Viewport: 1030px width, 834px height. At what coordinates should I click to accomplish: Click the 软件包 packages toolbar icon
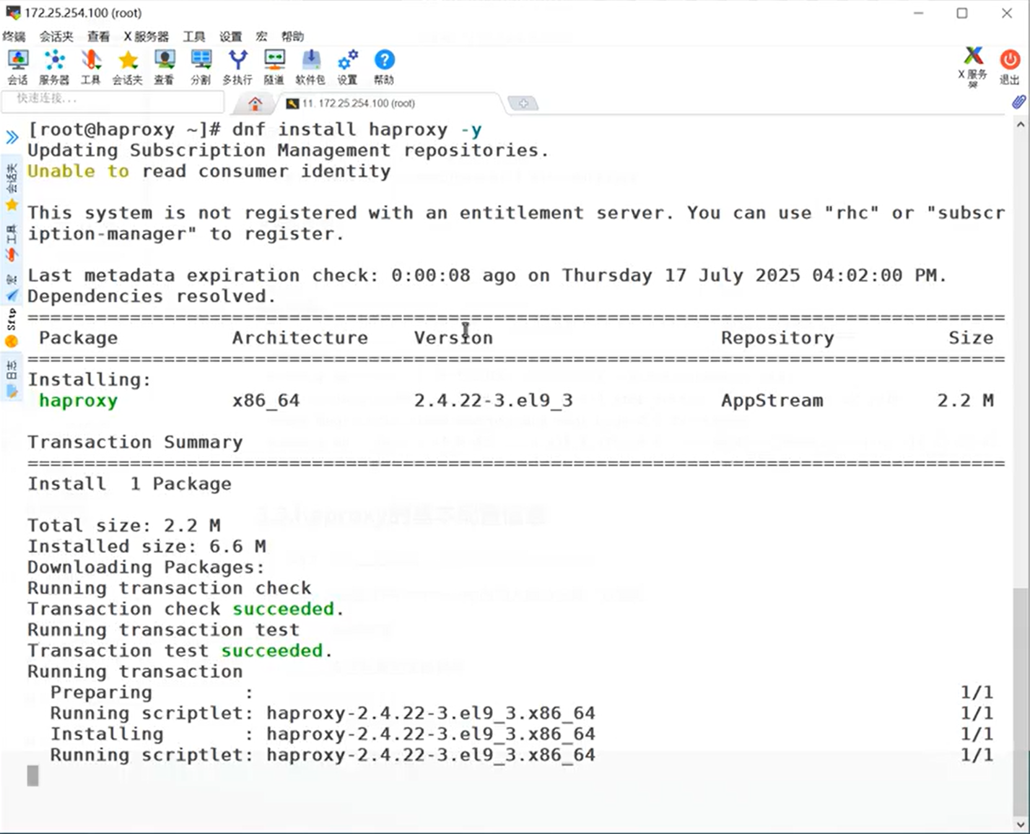point(310,67)
